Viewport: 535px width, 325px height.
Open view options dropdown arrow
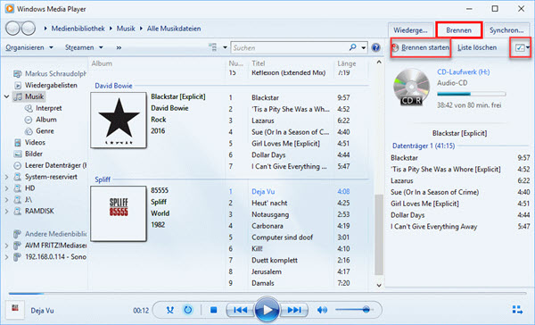(225, 47)
